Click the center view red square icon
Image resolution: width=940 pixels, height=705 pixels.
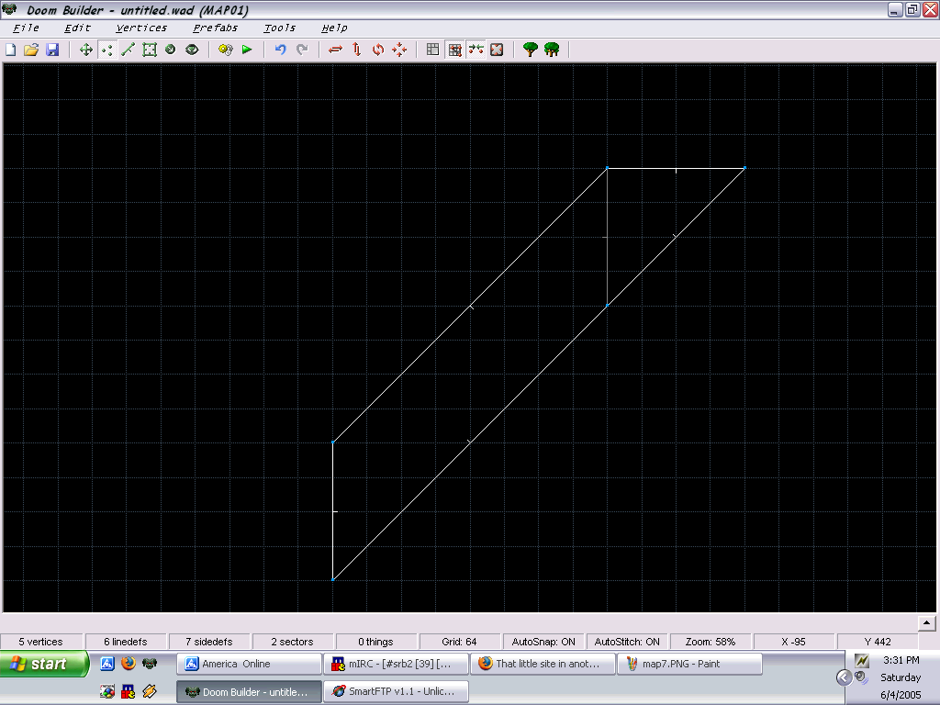point(497,50)
